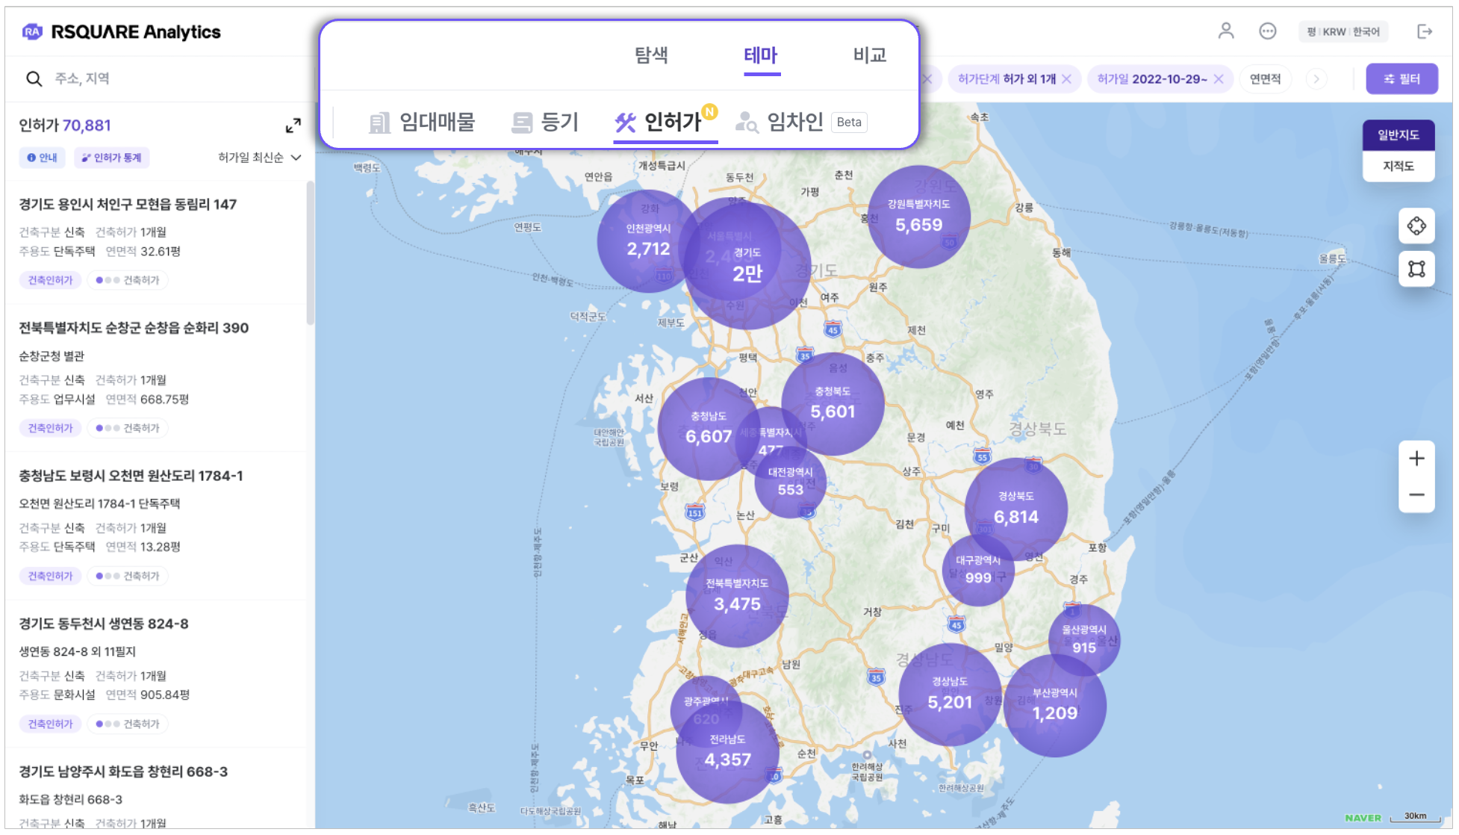Screen dimensions: 1459x835
Task: Switch map to 일반지도 view
Action: (1398, 135)
